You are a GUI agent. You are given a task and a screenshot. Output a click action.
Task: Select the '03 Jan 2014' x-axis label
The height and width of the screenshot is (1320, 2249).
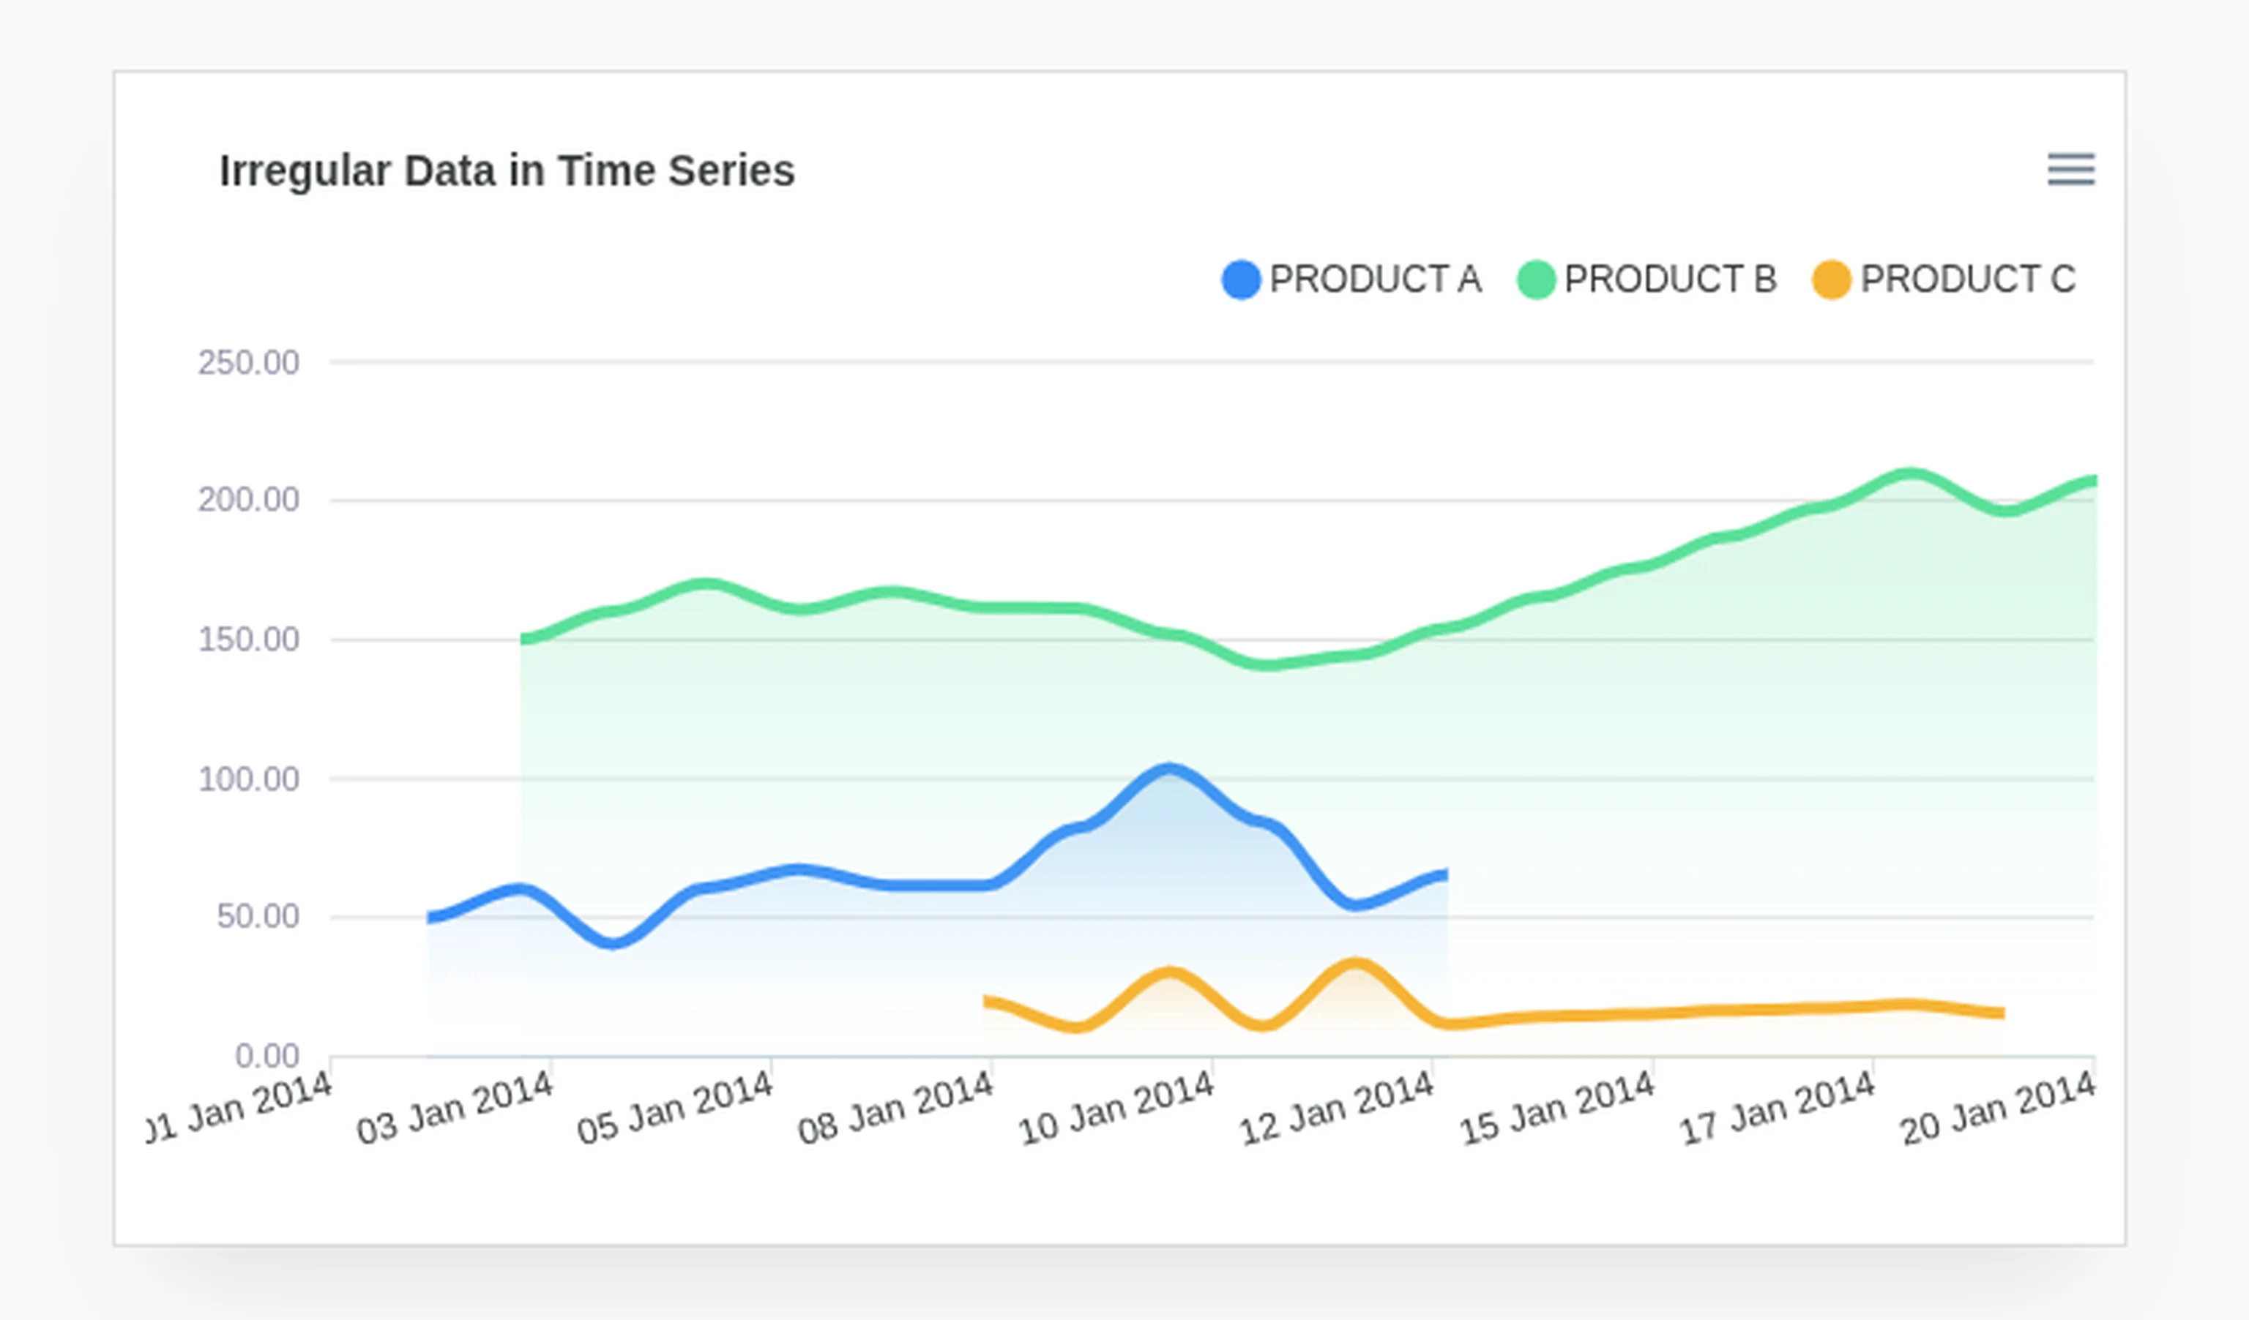455,1109
